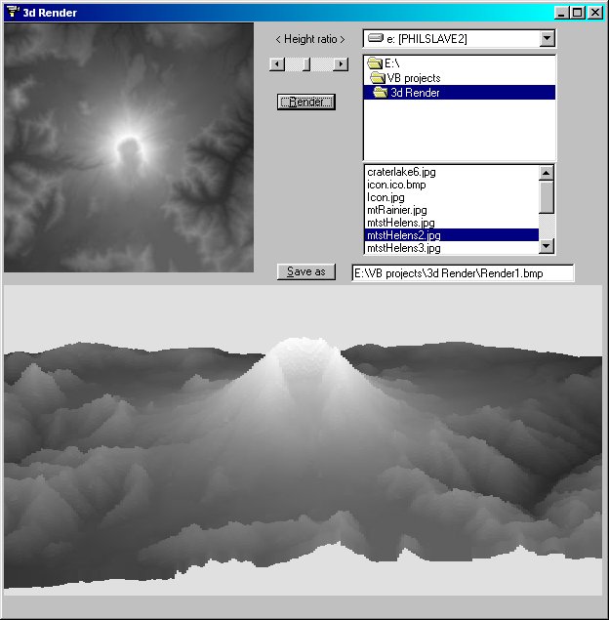Select mtstHelens2.jpg in file list

(451, 235)
